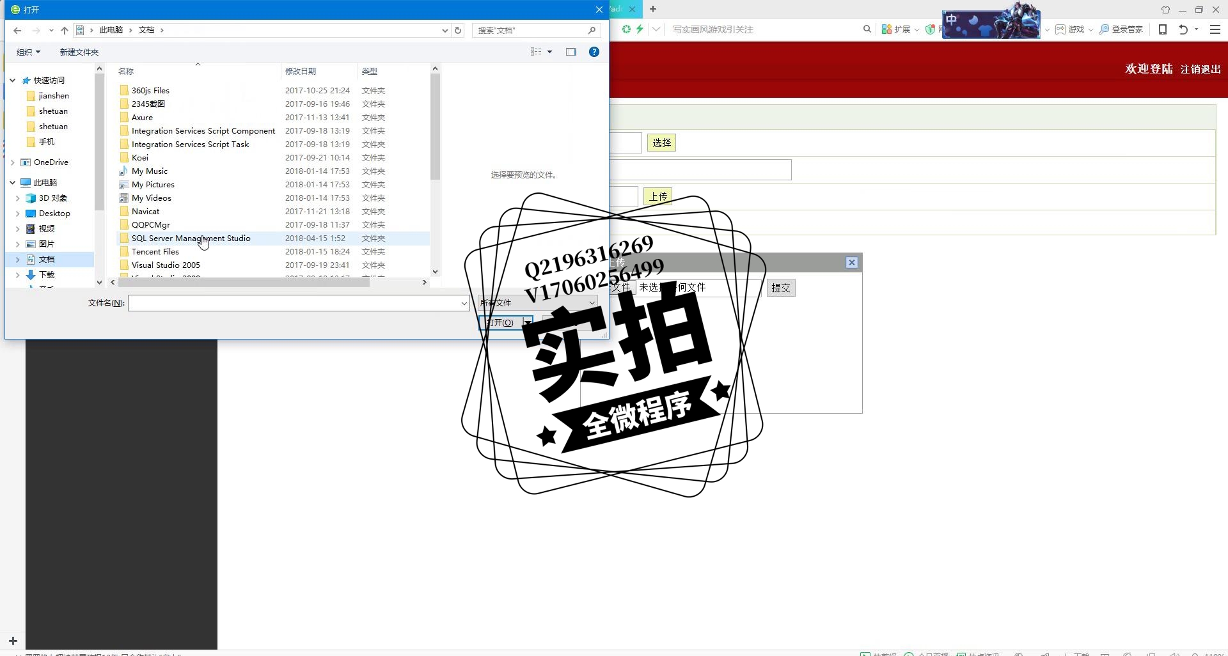Open the 所有文件 file type dropdown
Viewport: 1228px width, 656px height.
pyautogui.click(x=537, y=302)
